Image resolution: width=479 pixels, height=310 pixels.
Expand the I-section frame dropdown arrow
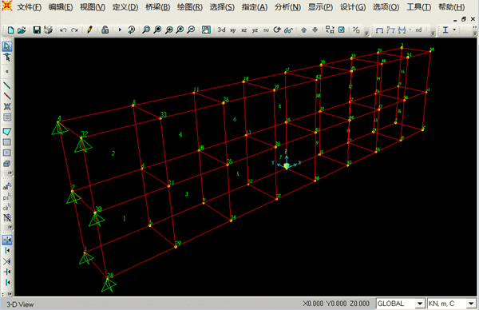coord(454,30)
